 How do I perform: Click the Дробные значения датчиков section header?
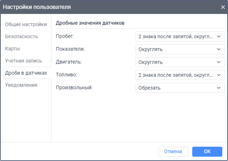click(x=90, y=23)
